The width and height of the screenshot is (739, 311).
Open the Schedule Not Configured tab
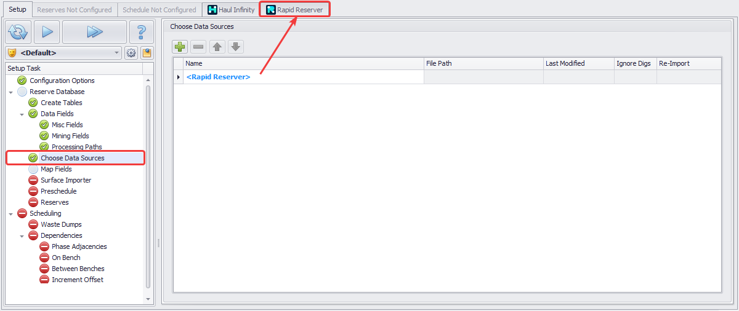coord(159,10)
